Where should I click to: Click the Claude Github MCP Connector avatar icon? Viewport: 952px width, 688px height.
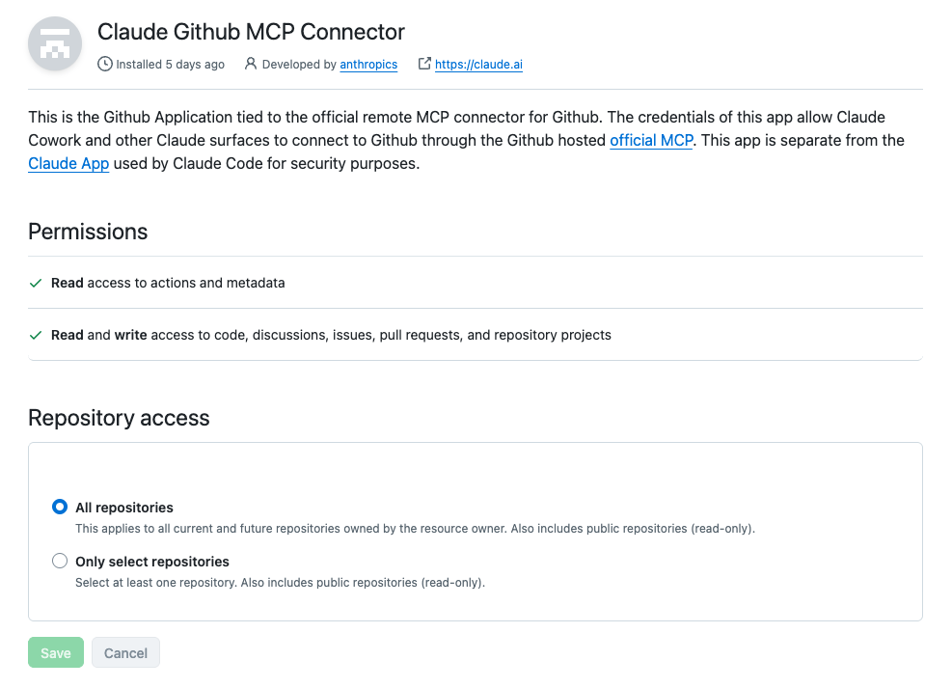[x=55, y=43]
